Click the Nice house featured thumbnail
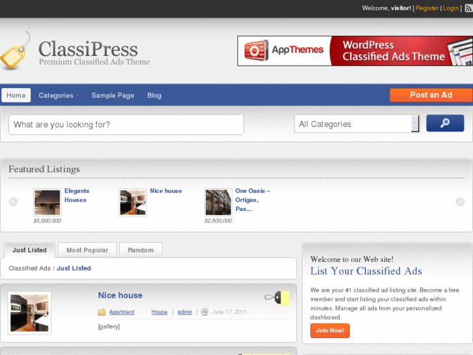Image resolution: width=473 pixels, height=355 pixels. pos(133,203)
